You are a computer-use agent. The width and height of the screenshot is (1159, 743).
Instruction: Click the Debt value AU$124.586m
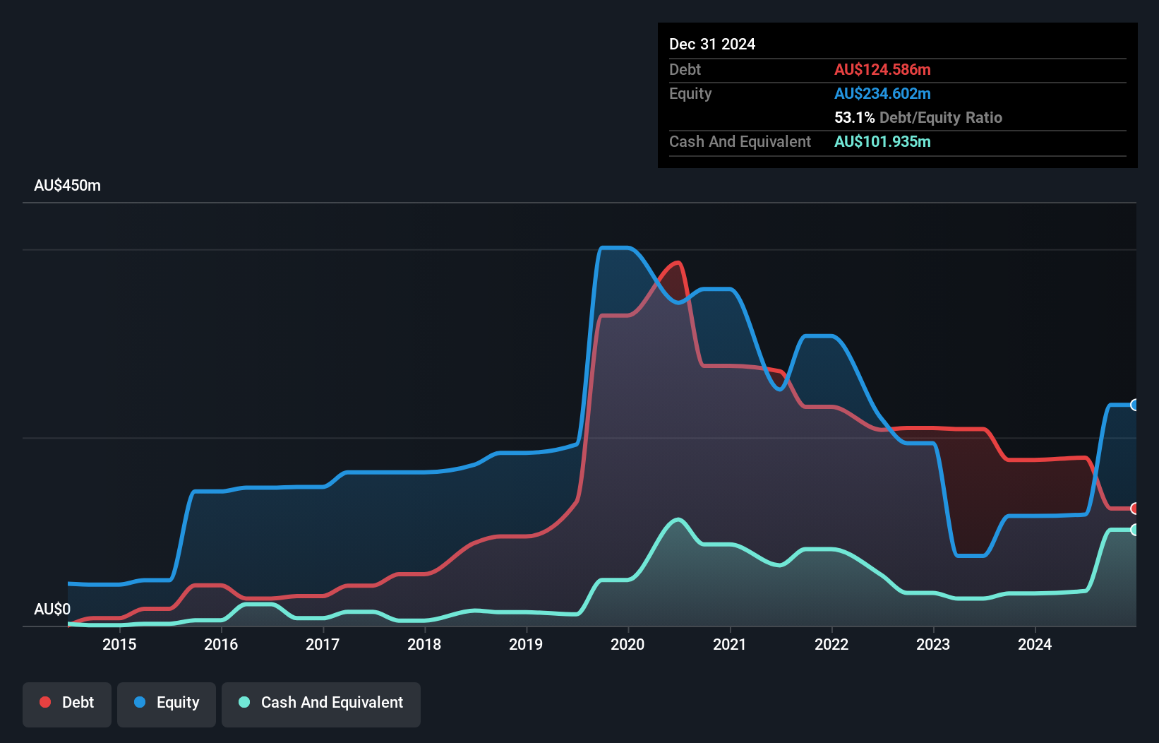click(x=882, y=69)
